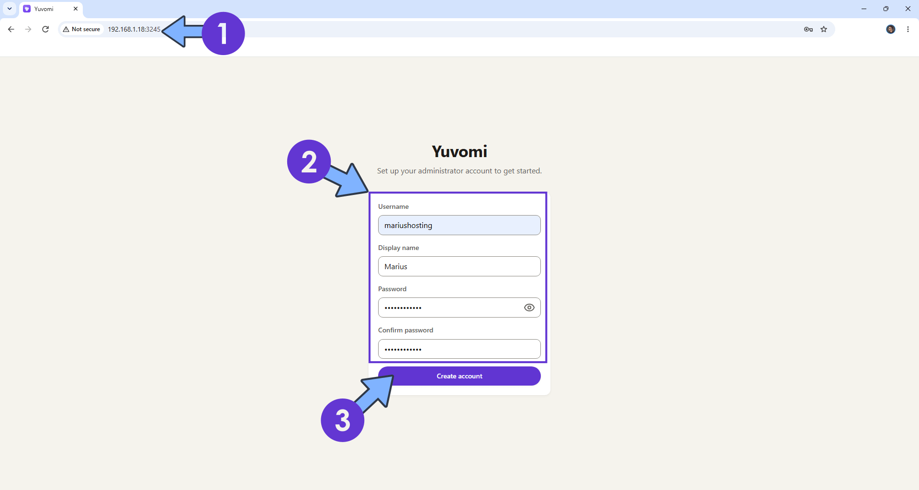Go back using the browser back arrow
The height and width of the screenshot is (490, 919).
(11, 29)
